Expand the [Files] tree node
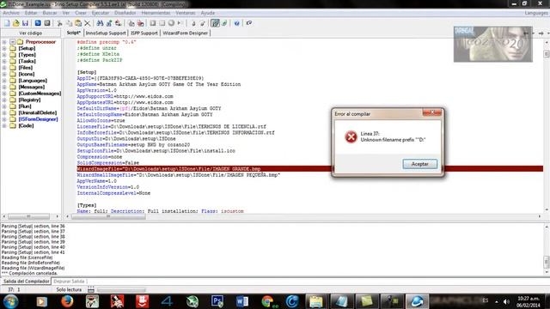 (x=4, y=68)
